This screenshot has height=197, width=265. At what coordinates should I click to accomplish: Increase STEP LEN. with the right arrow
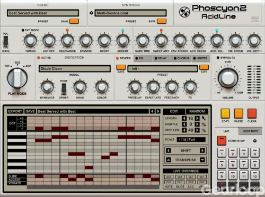click(x=197, y=130)
